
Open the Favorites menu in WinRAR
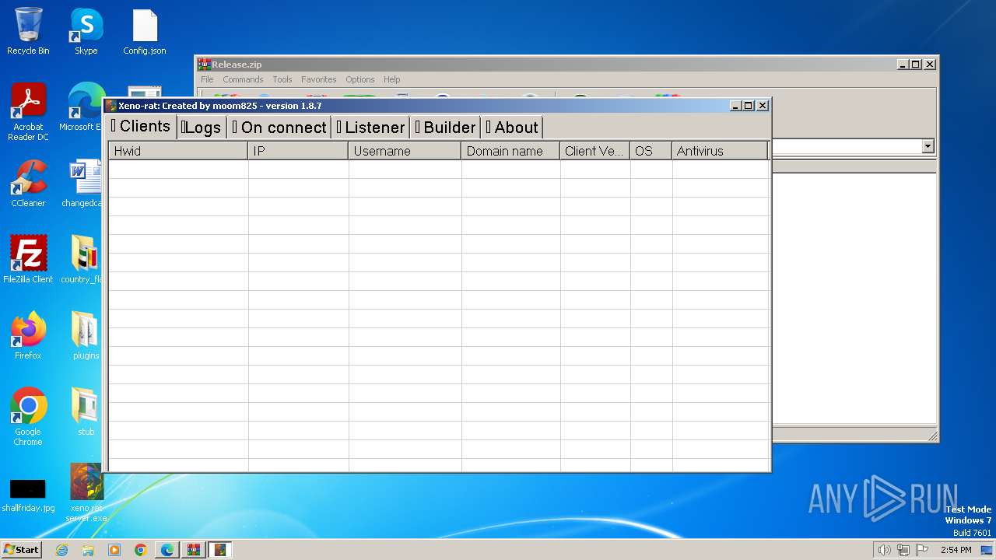(319, 79)
